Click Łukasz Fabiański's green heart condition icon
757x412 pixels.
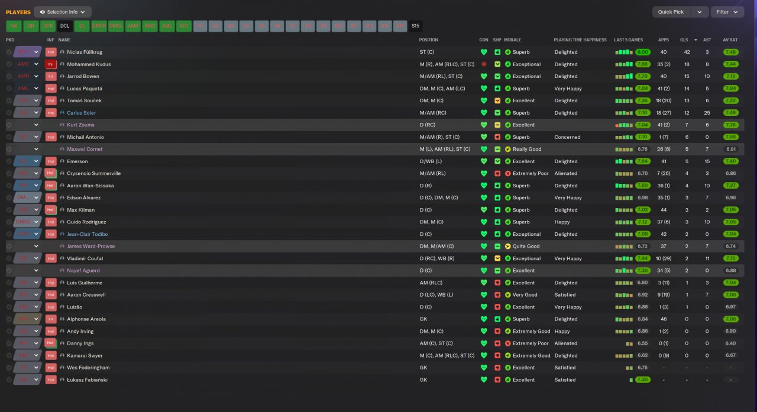click(x=484, y=379)
